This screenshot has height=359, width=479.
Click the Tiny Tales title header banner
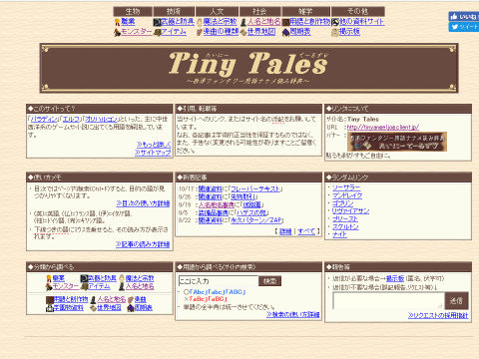(248, 68)
